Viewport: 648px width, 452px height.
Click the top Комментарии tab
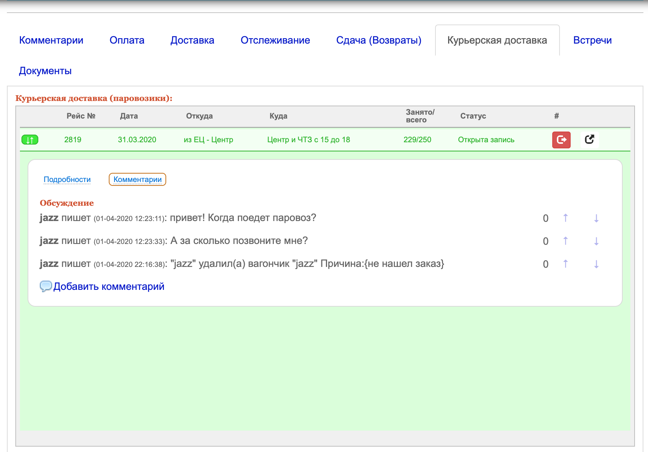[51, 40]
